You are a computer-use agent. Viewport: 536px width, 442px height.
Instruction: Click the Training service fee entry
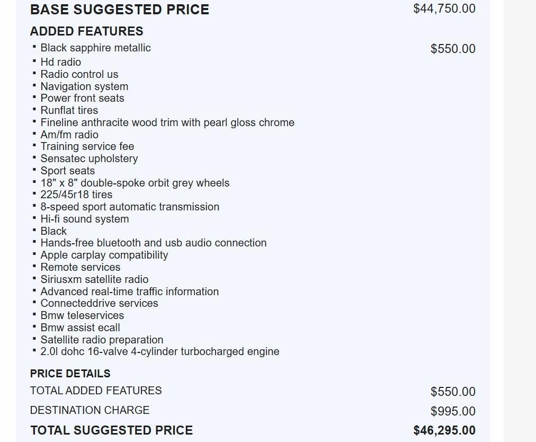tap(87, 146)
